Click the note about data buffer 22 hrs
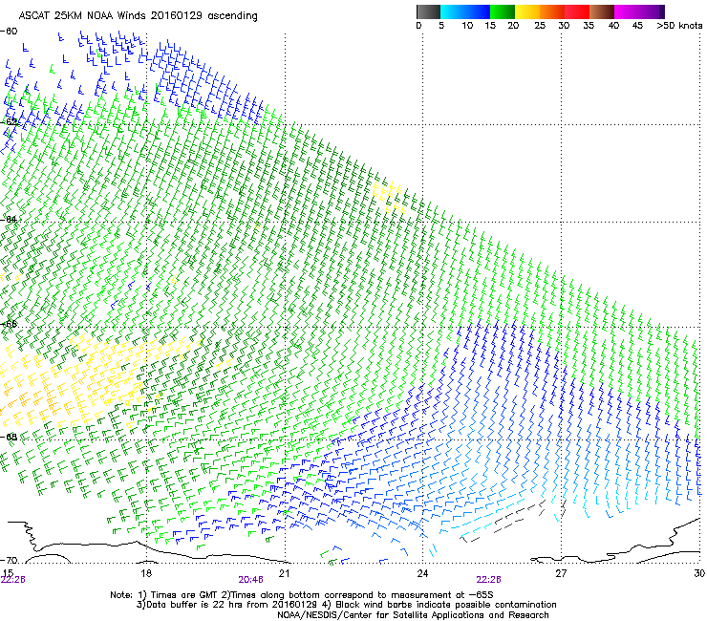 (346, 605)
